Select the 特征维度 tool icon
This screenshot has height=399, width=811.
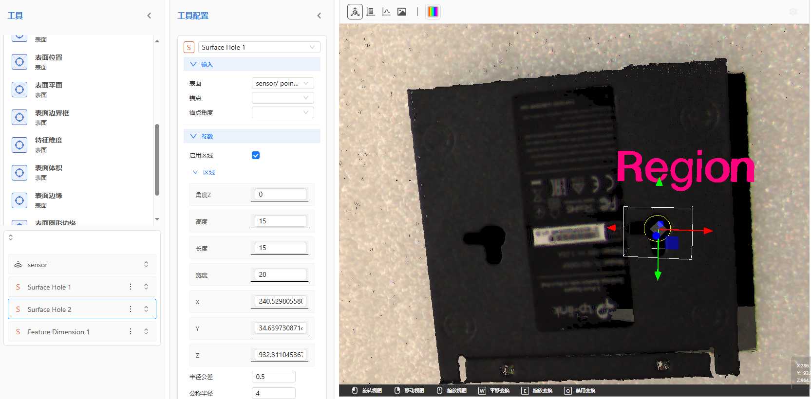point(19,145)
